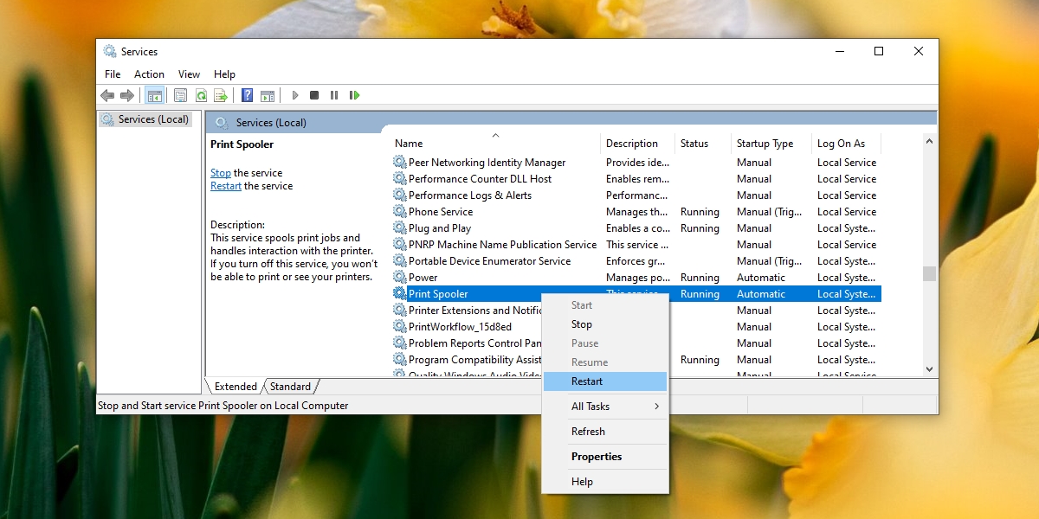Click the Back navigation arrow
1039x519 pixels.
pos(108,95)
